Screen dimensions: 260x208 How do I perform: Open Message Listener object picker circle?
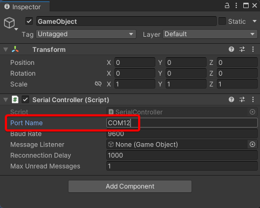tap(252, 144)
